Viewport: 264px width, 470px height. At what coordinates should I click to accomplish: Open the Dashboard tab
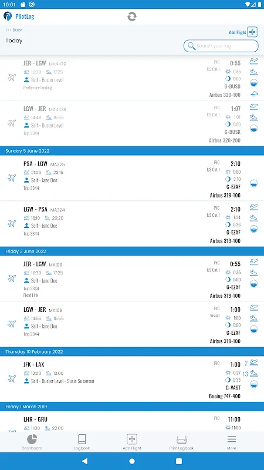tap(32, 442)
